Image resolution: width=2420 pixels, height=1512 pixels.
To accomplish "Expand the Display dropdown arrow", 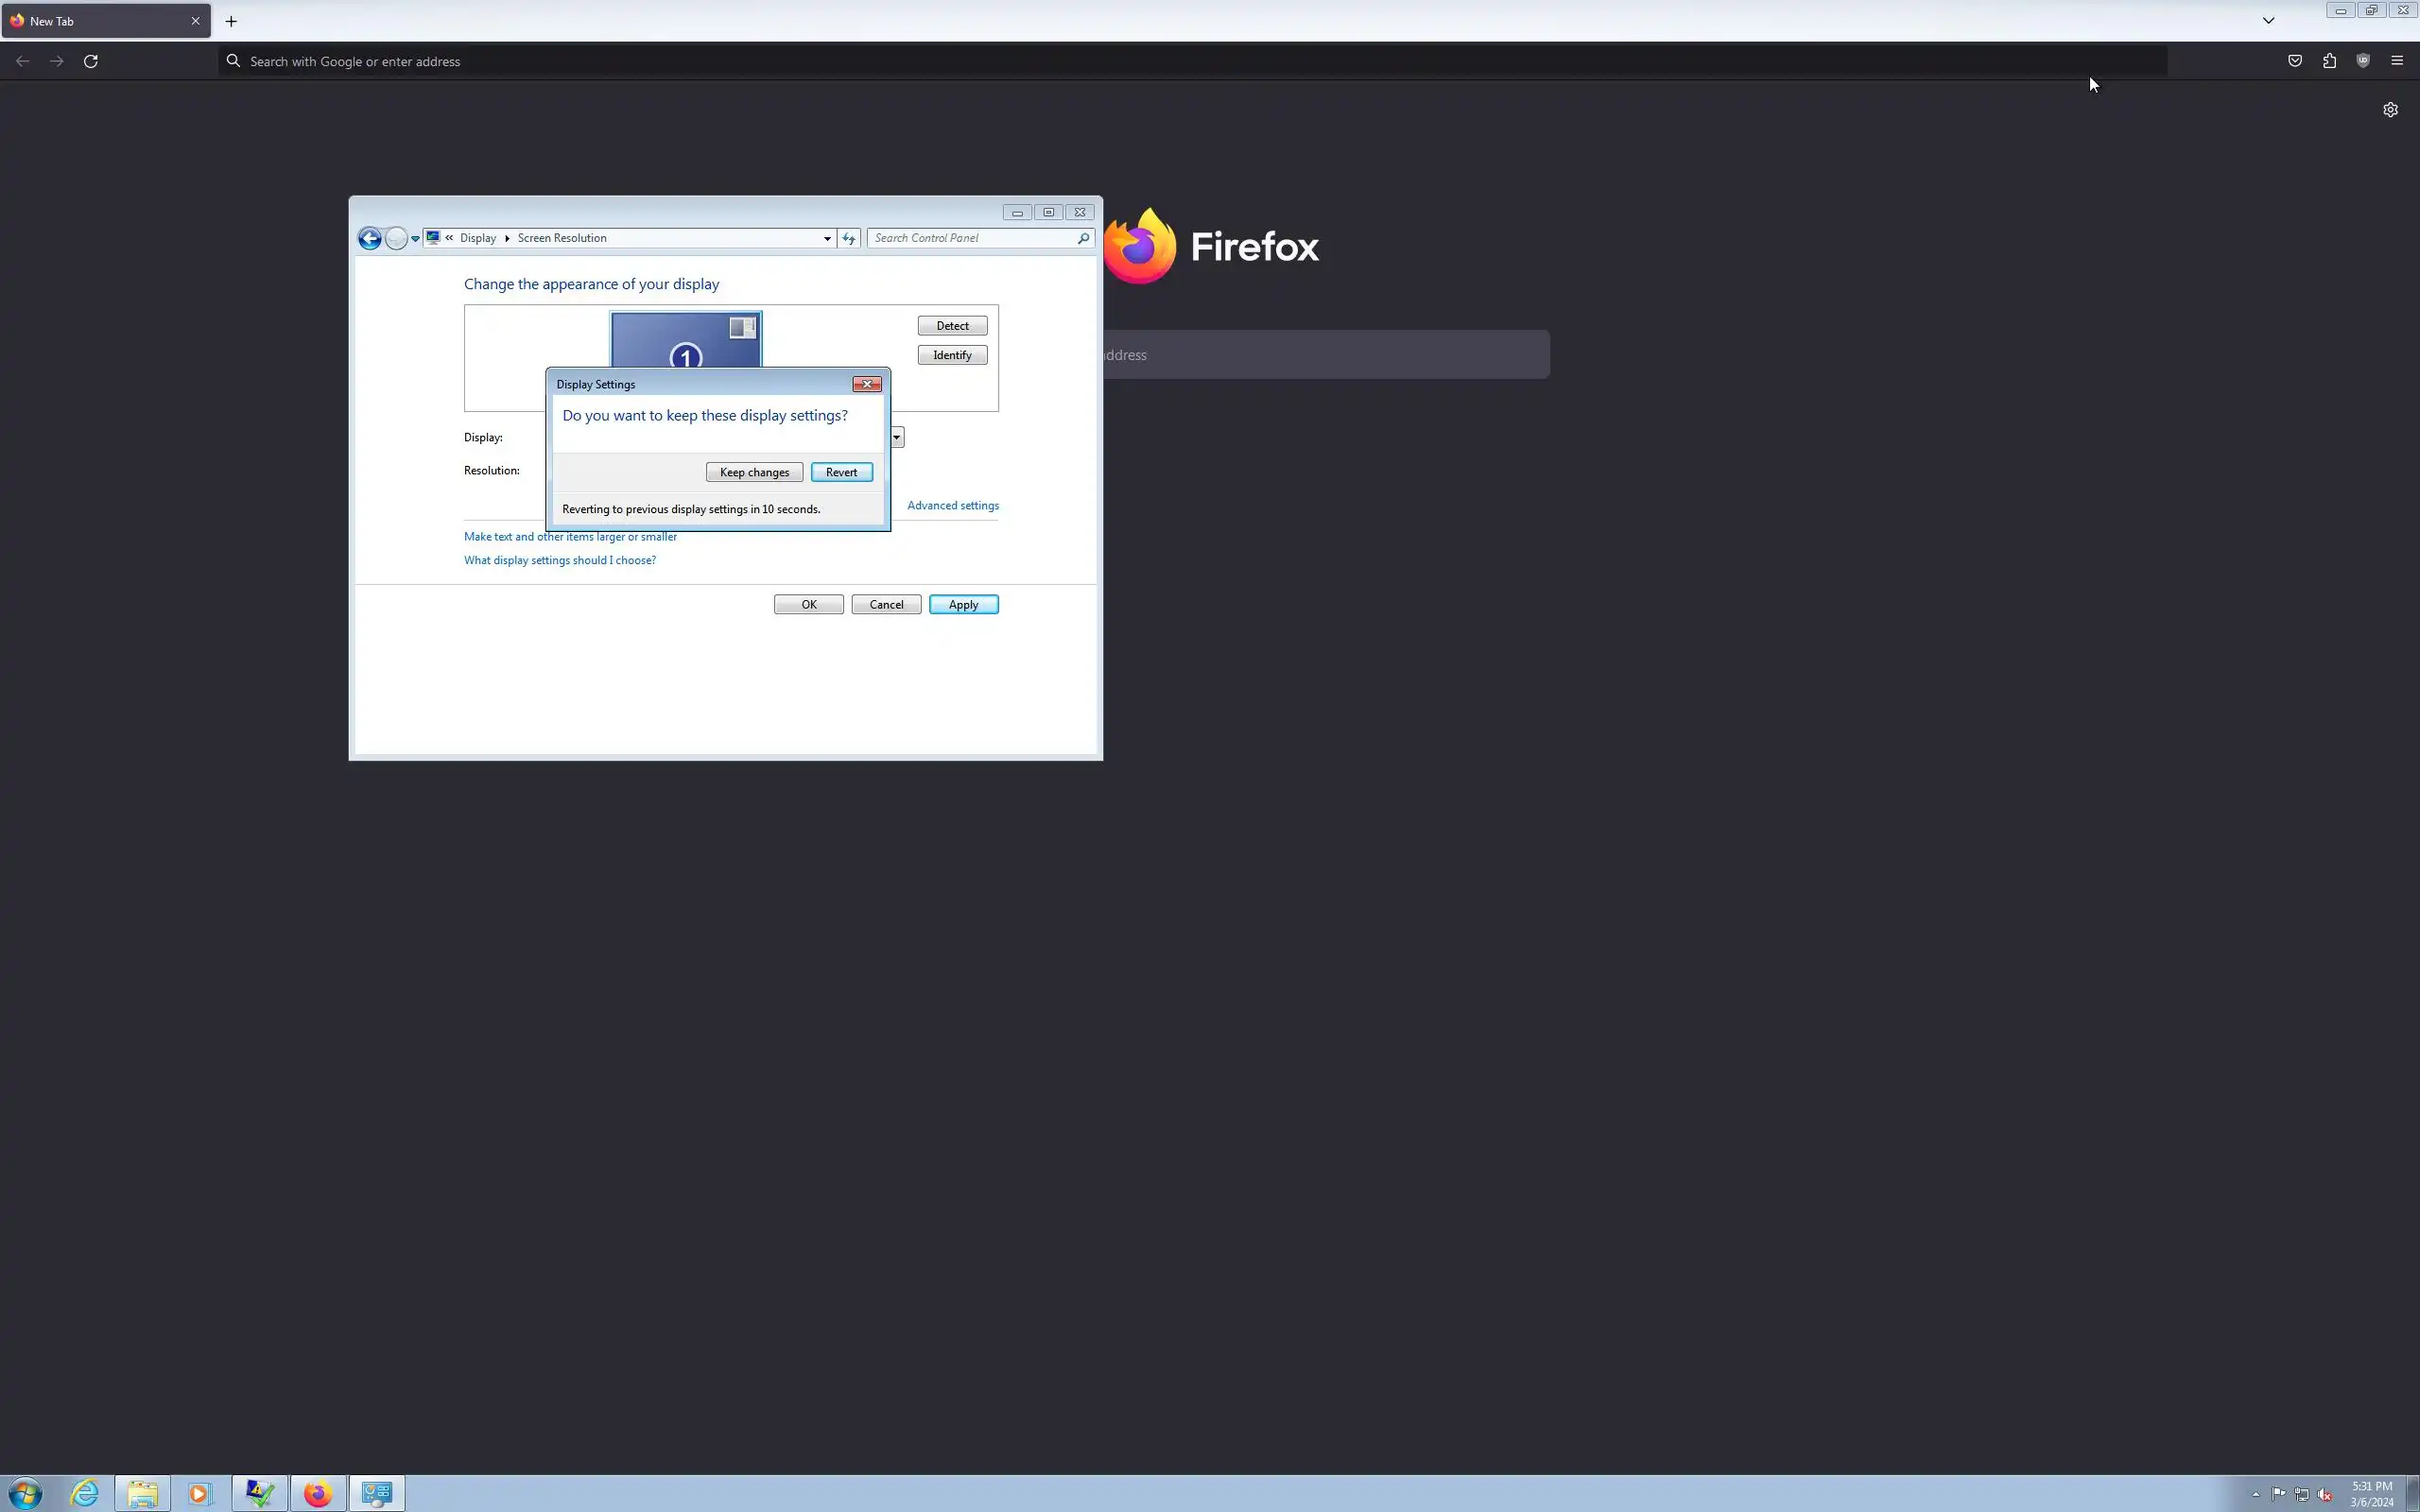I will coord(897,437).
